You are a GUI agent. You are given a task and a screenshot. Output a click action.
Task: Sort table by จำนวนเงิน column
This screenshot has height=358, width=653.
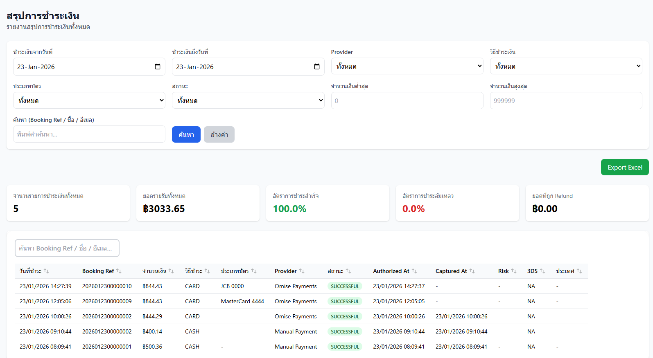click(x=158, y=271)
